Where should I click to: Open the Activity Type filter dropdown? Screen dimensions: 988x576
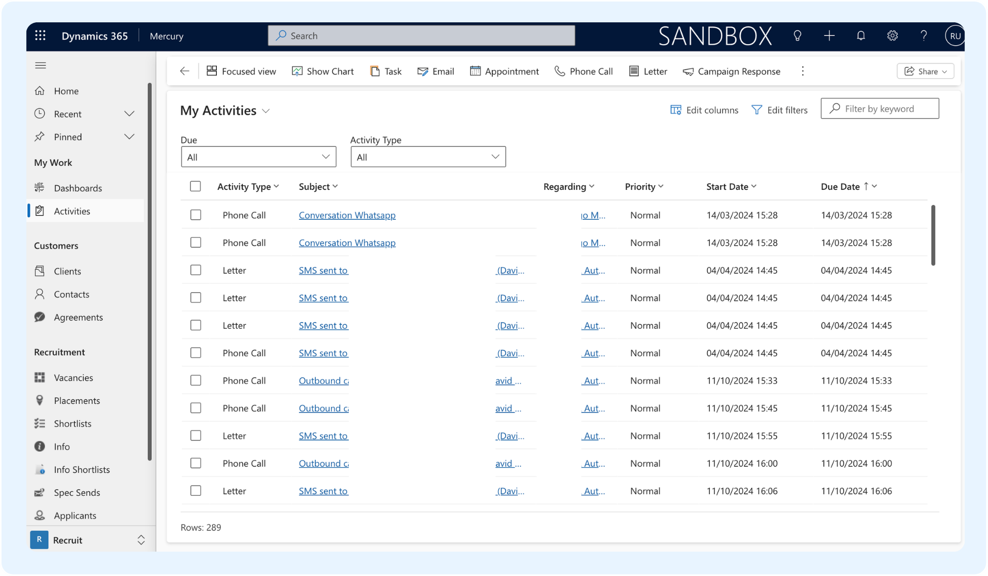click(x=428, y=157)
